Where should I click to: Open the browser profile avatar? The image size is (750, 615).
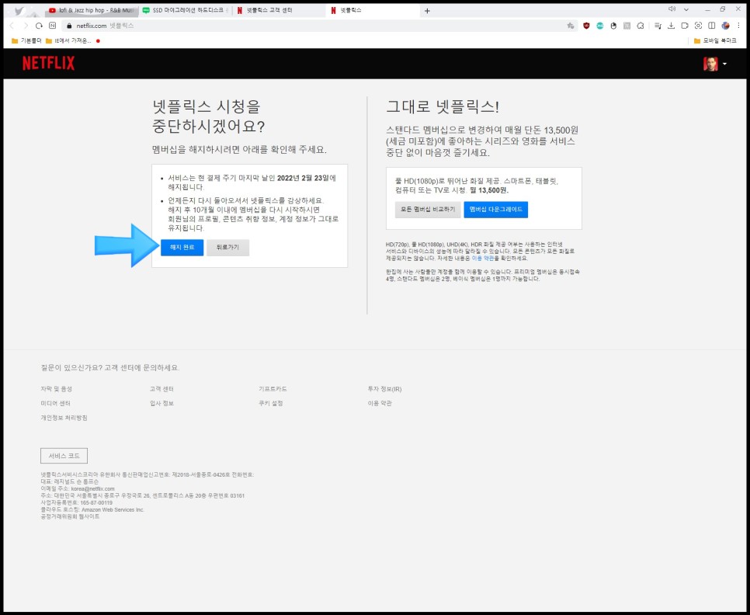click(x=726, y=26)
